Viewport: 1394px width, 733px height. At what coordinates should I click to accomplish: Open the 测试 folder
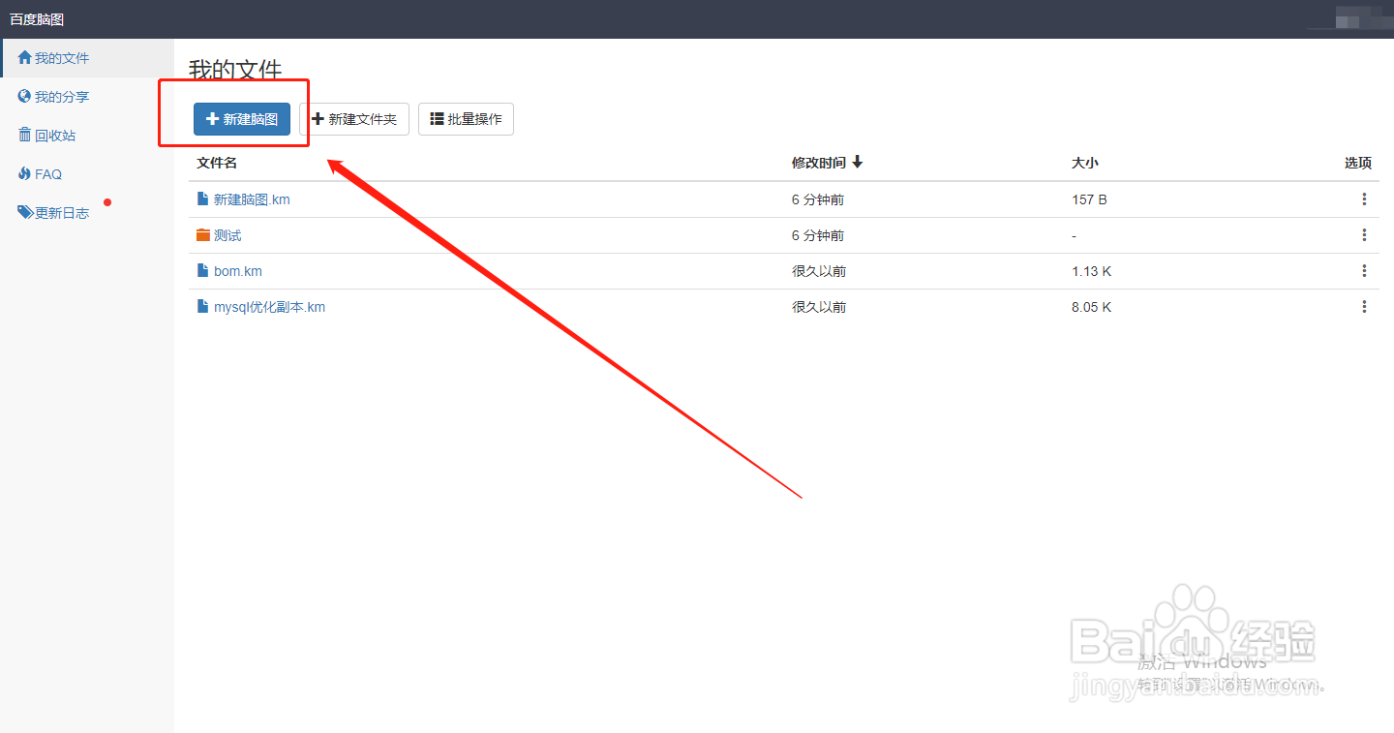227,235
